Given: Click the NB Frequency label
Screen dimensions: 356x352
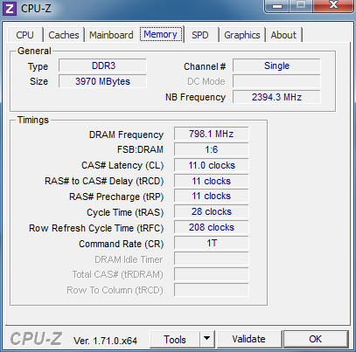Looking at the screenshot, I should (195, 97).
